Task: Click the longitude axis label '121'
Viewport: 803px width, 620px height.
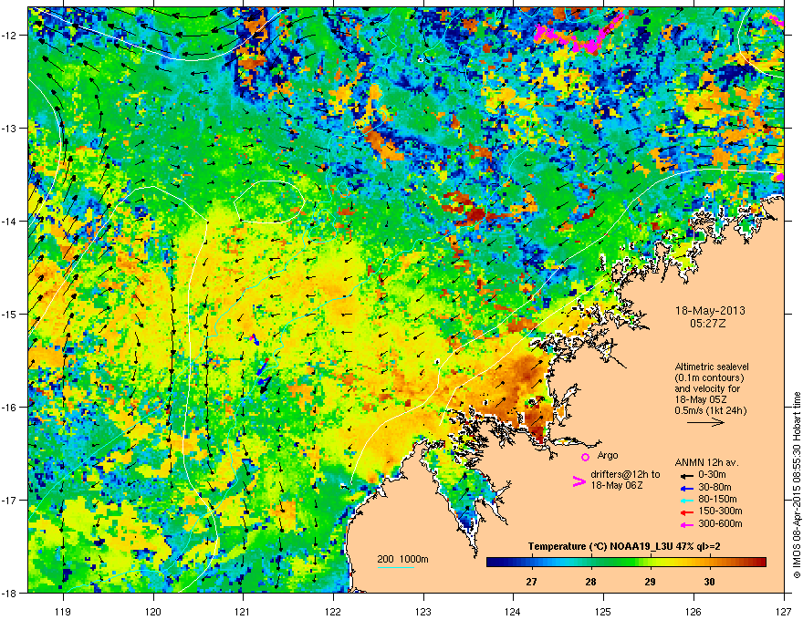Action: (x=243, y=611)
